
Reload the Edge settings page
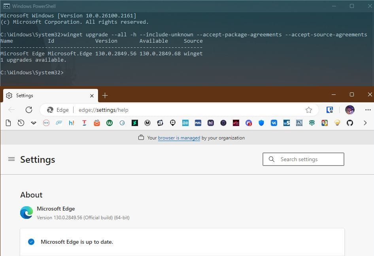[x=29, y=110]
